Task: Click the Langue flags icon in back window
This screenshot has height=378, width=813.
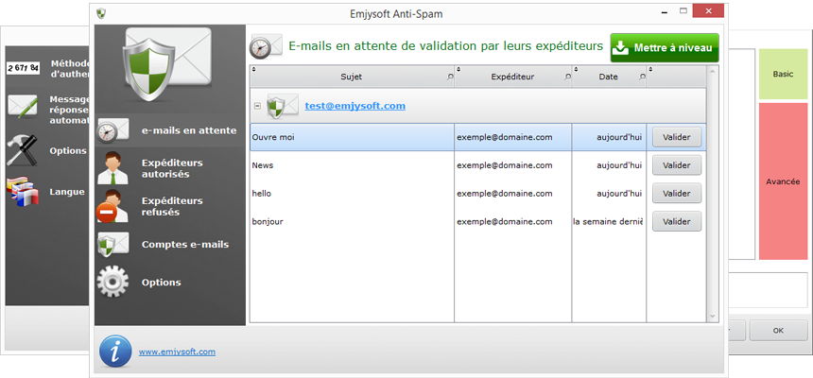Action: point(23,192)
